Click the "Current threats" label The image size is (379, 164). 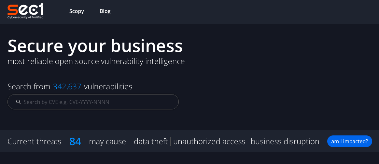(35, 142)
